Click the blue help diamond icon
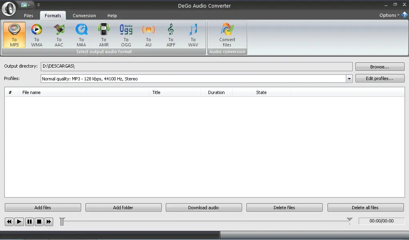This screenshot has height=240, width=409. [405, 15]
